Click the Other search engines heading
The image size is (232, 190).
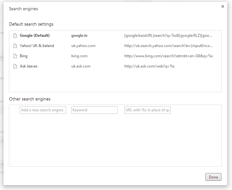tap(30, 99)
